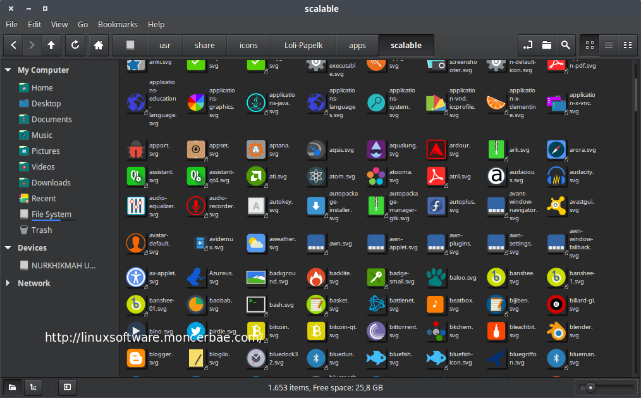The width and height of the screenshot is (641, 398).
Task: Switch to compact view mode
Action: point(627,45)
